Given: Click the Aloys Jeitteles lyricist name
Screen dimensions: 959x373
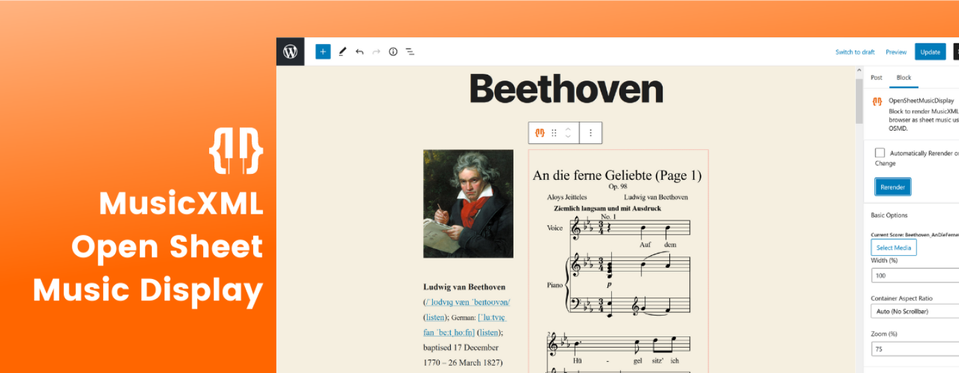Looking at the screenshot, I should [x=568, y=197].
